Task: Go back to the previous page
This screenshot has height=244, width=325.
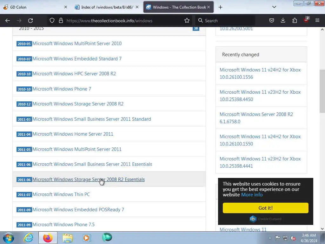Action: tap(8, 21)
